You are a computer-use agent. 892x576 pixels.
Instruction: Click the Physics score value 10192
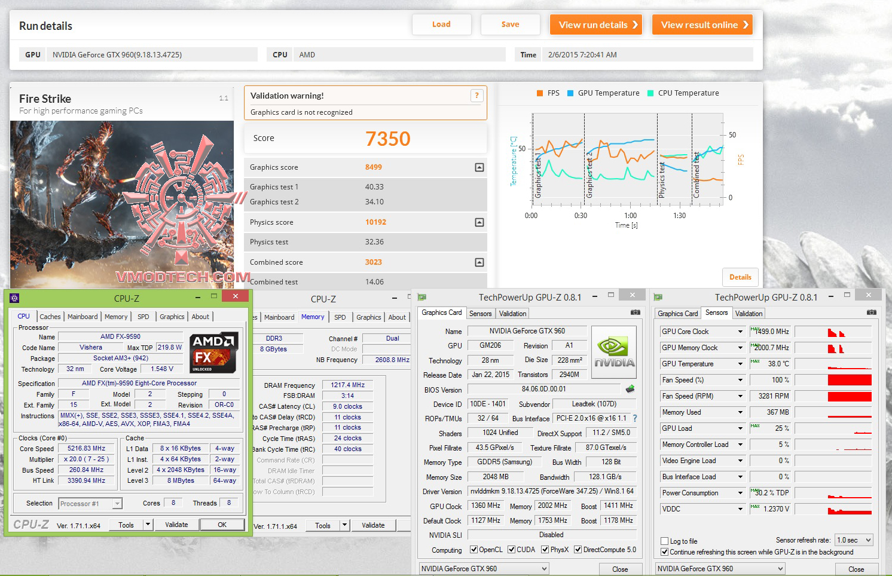[x=375, y=222]
